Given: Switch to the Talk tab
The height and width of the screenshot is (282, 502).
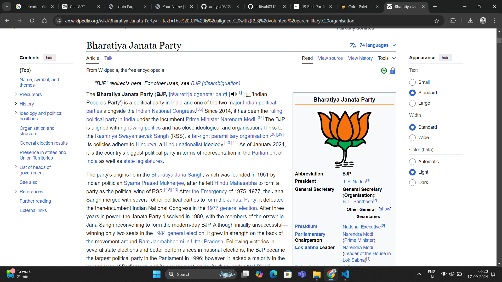Looking at the screenshot, I should click(108, 58).
